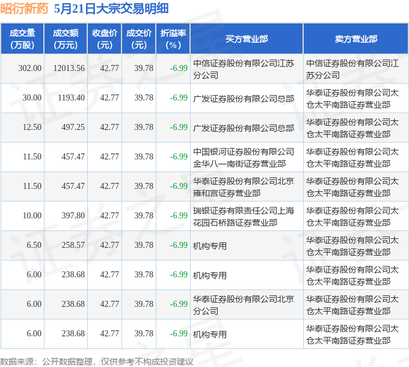
Task: Select the 302.00 volume cell
Action: coord(22,69)
